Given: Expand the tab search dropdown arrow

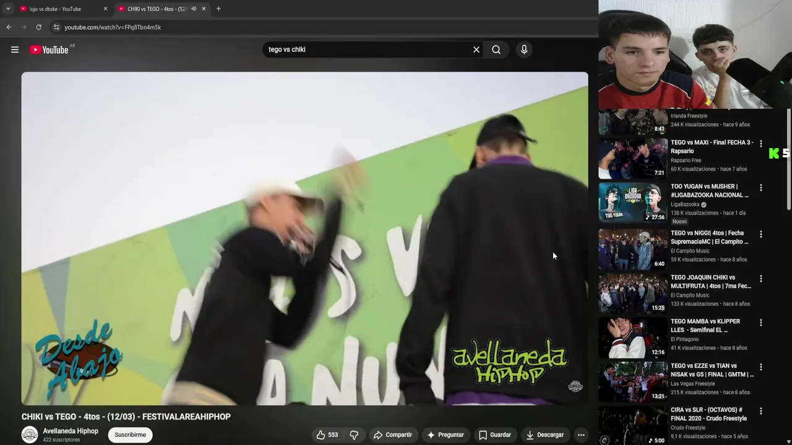Looking at the screenshot, I should point(8,9).
